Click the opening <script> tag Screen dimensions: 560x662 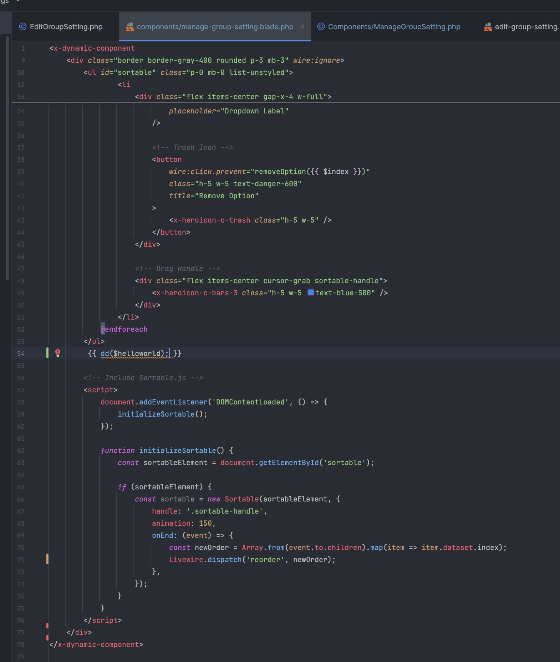pos(101,390)
